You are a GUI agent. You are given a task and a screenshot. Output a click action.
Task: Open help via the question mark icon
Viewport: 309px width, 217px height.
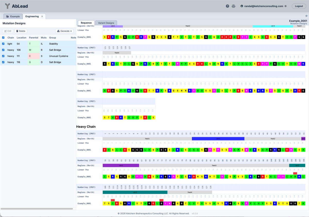click(x=227, y=6)
